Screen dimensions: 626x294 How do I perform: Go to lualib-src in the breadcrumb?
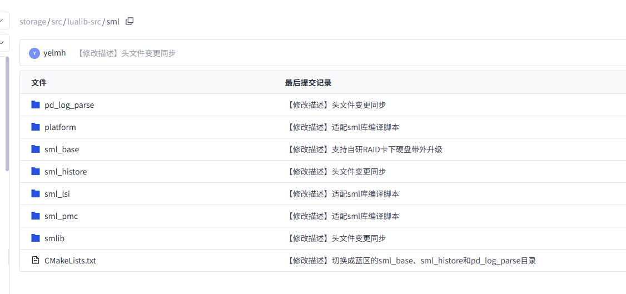[x=84, y=22]
